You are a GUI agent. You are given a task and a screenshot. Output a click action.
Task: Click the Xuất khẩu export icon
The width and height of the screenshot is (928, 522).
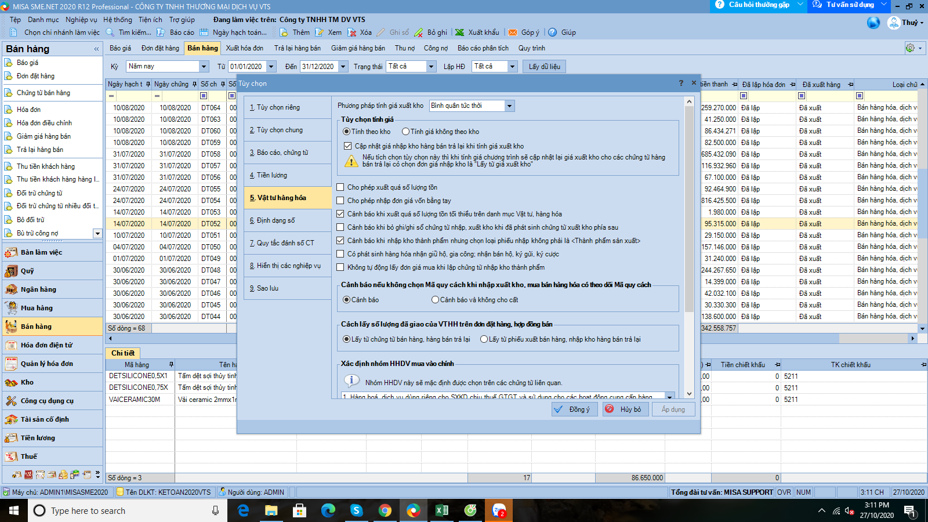(459, 32)
